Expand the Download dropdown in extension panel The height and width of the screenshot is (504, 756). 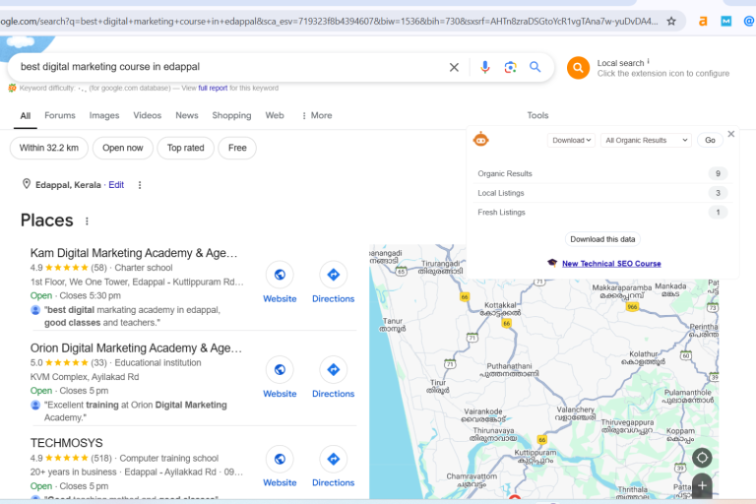click(x=571, y=141)
